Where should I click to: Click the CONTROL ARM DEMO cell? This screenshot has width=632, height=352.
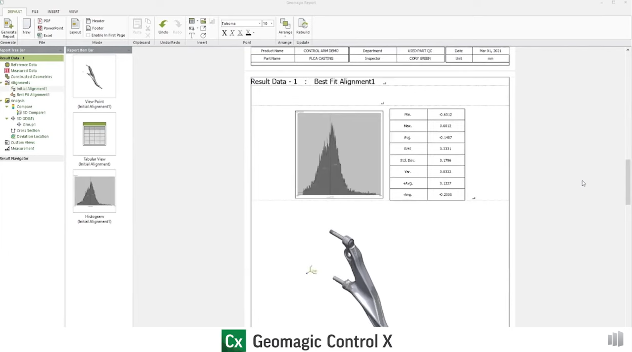[x=321, y=51]
